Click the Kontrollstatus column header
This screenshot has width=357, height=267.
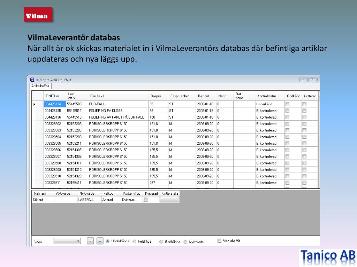[270, 96]
